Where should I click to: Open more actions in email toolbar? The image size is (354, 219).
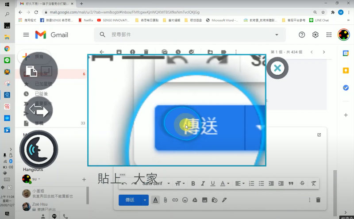[236, 52]
